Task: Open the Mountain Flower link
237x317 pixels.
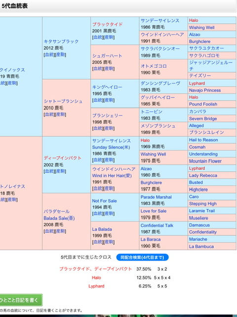Action: pos(205,161)
